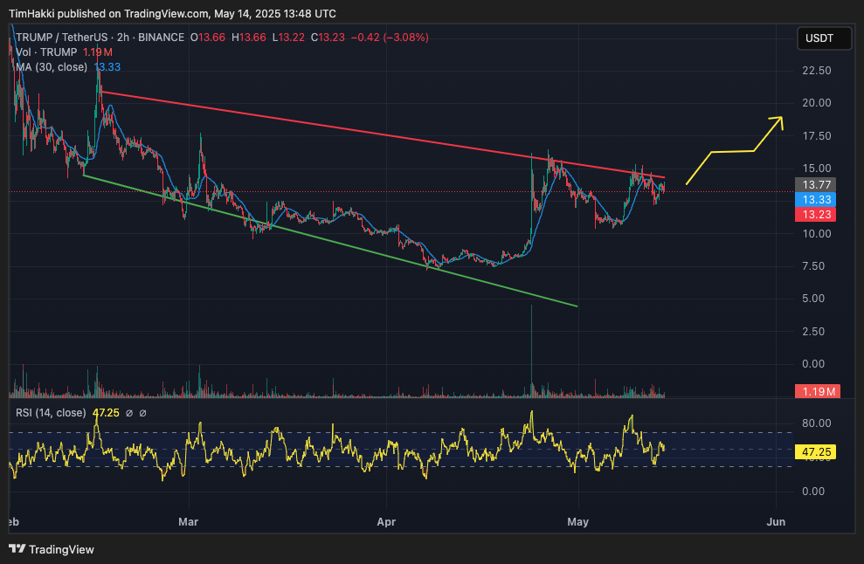This screenshot has height=564, width=864.
Task: Click the Jun label on the time axis
Action: tap(776, 521)
